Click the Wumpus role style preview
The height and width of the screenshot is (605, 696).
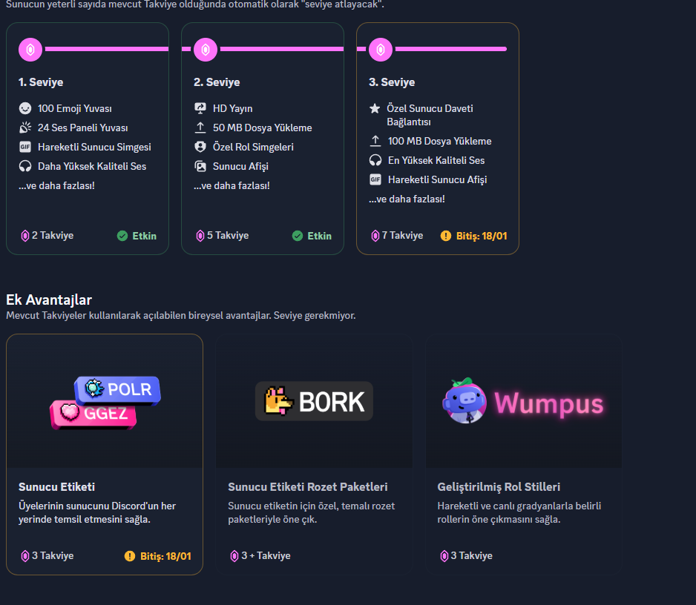click(x=524, y=401)
